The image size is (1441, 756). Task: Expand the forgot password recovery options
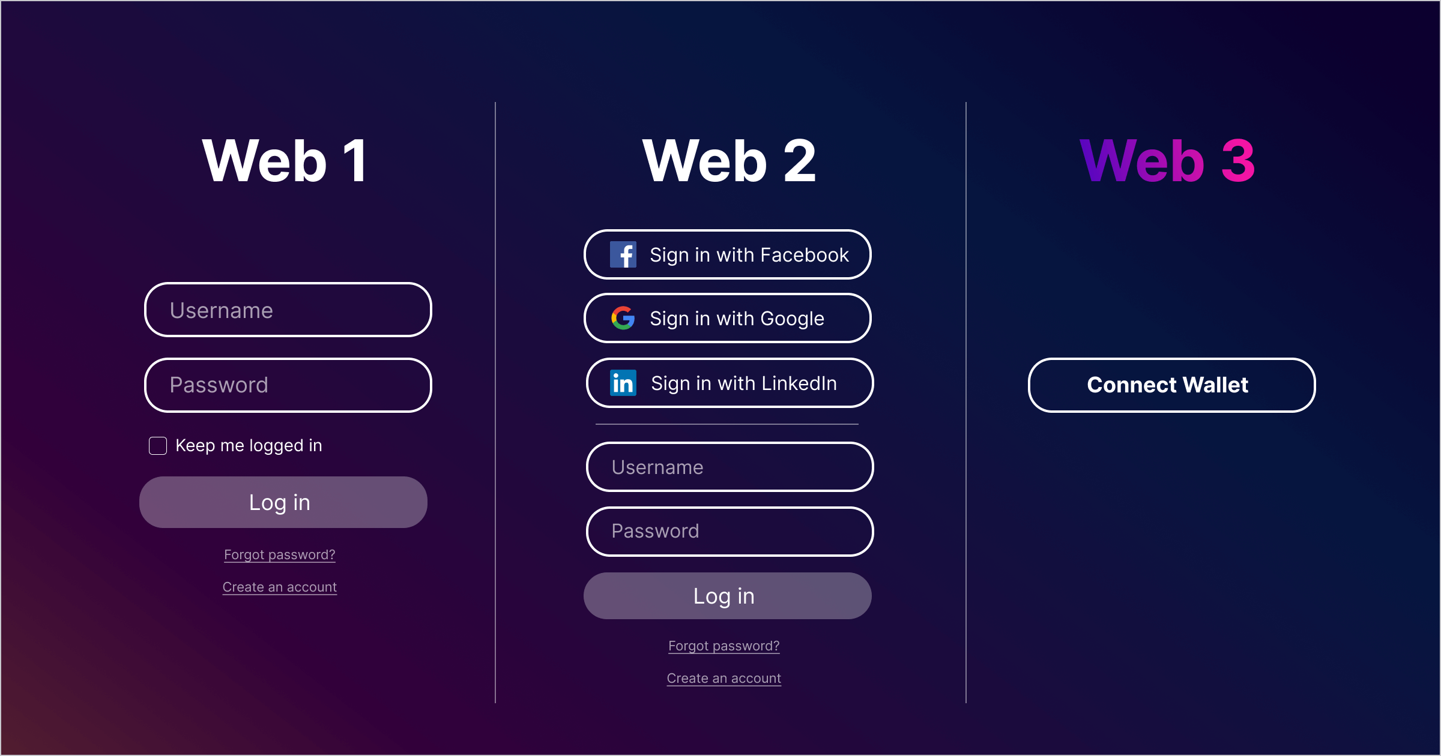pos(281,553)
